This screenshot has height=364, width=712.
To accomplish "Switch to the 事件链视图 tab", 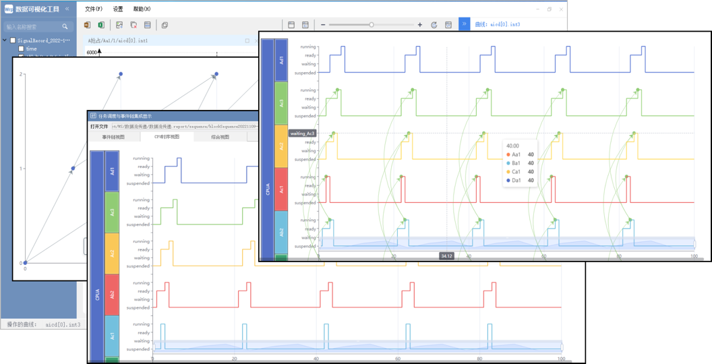I will coord(113,137).
